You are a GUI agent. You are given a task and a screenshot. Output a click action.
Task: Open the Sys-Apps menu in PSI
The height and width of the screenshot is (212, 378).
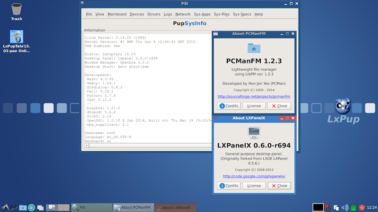pos(202,14)
